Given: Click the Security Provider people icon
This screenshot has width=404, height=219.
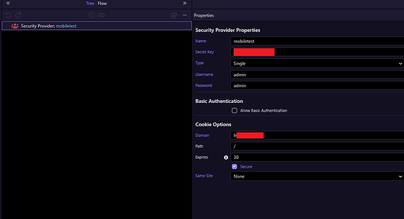Looking at the screenshot, I should pos(15,26).
